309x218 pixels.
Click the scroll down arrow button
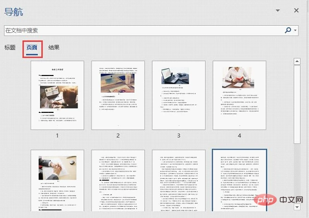[297, 207]
